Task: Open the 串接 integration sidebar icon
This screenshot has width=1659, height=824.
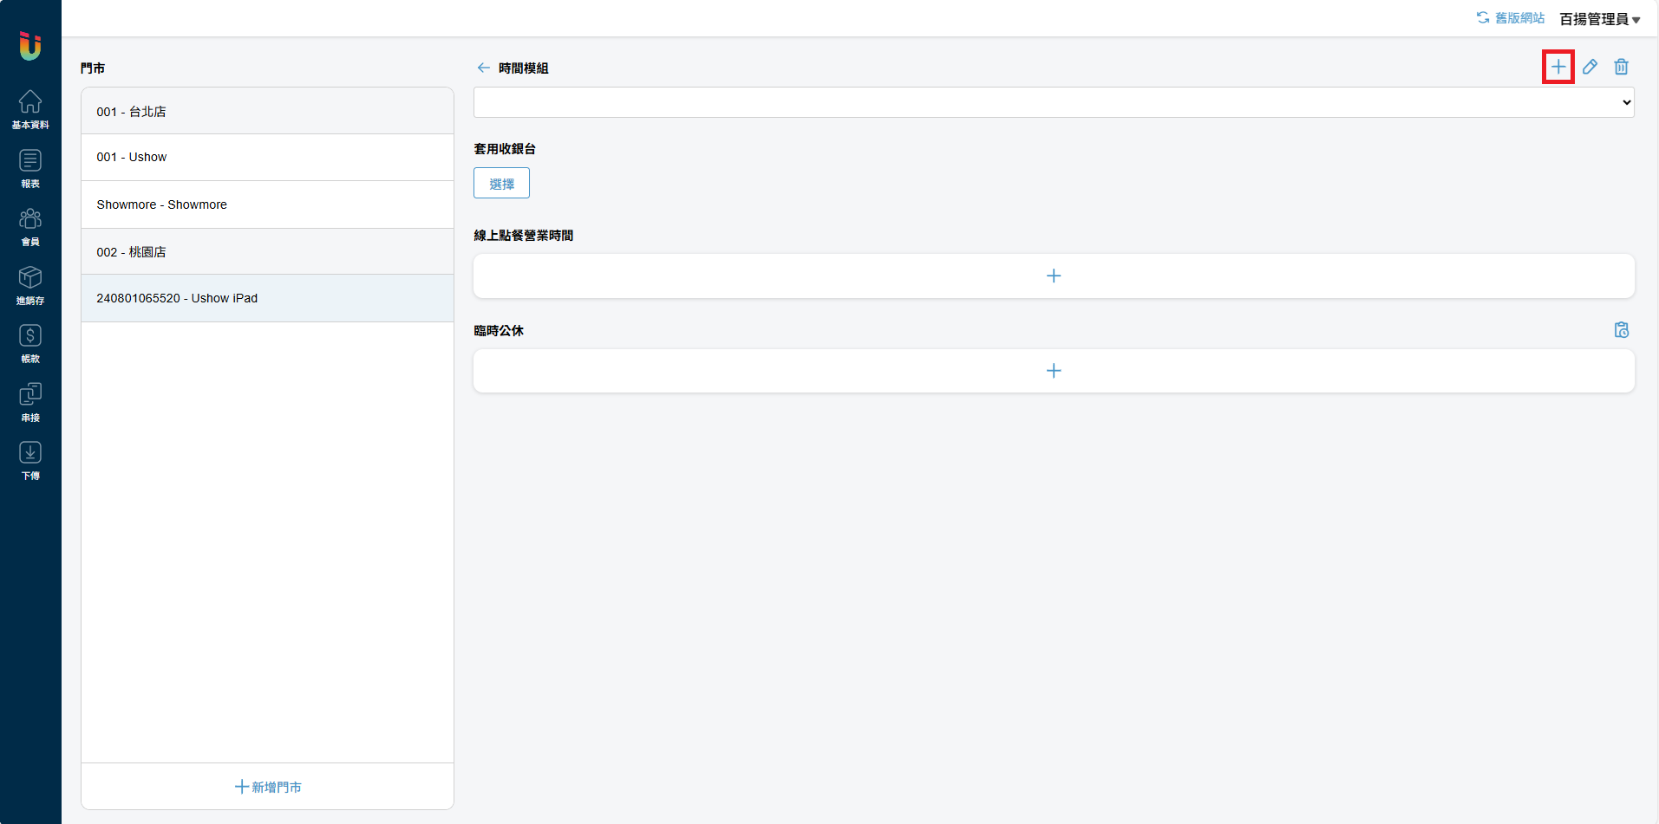Action: pyautogui.click(x=30, y=402)
